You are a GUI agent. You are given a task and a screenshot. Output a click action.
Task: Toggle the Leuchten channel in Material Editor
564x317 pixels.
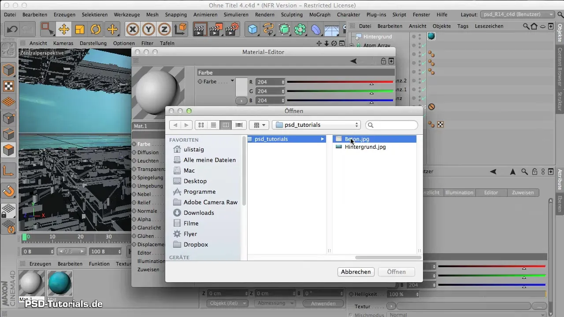(x=134, y=161)
